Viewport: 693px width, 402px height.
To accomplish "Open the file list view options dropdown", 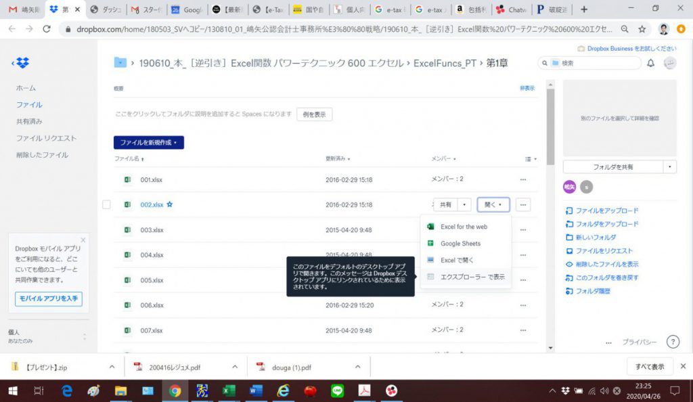I will tap(531, 159).
